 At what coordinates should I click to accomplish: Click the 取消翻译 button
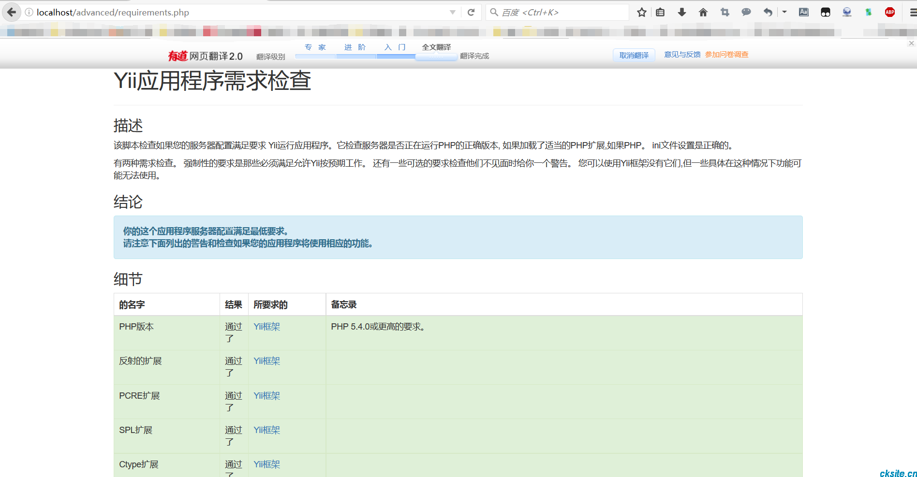[634, 55]
